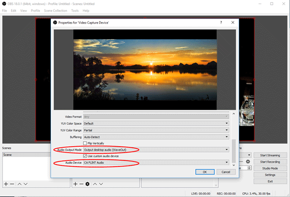Viewport: 290px width, 197px height.
Task: Click Cancel in the Properties dialog
Action: point(226,172)
